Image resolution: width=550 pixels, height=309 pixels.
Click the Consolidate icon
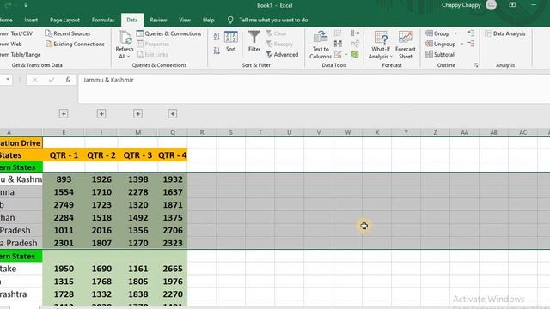[x=355, y=33]
